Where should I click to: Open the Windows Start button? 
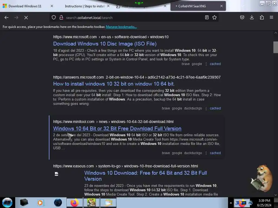(7, 203)
